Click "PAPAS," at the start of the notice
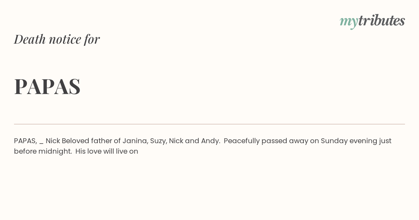This screenshot has width=419, height=220. point(25,141)
